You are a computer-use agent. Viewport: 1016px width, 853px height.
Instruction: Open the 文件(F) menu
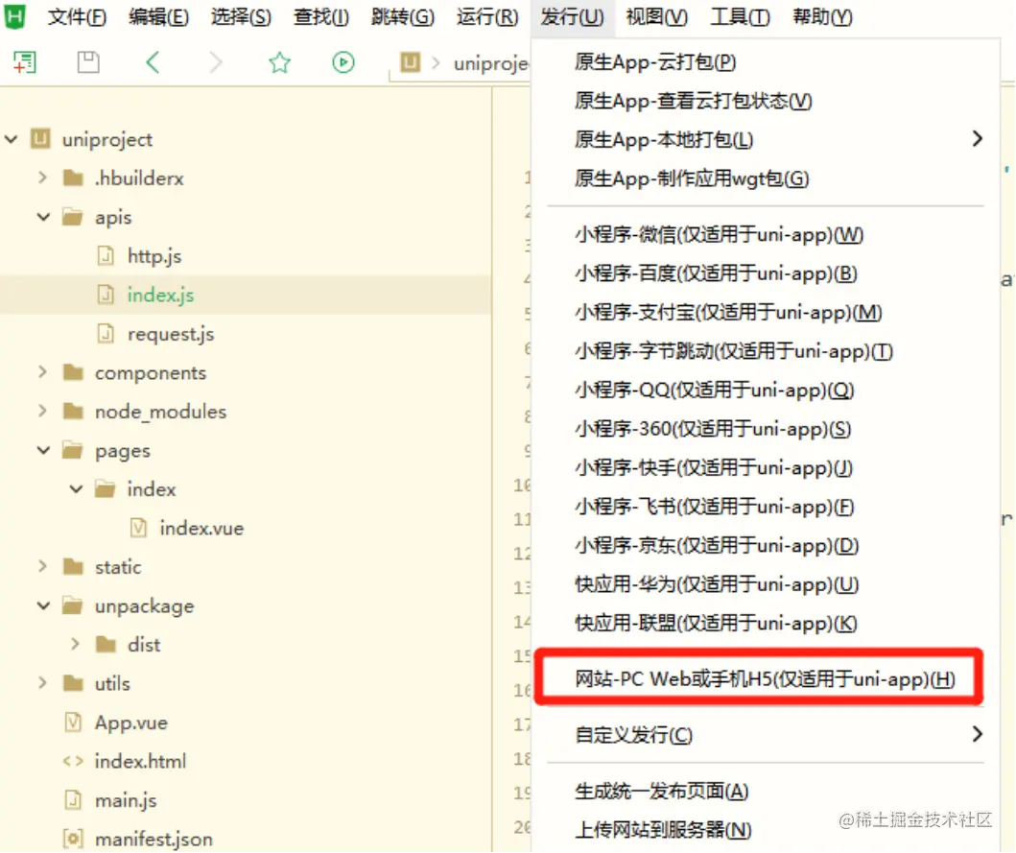77,17
